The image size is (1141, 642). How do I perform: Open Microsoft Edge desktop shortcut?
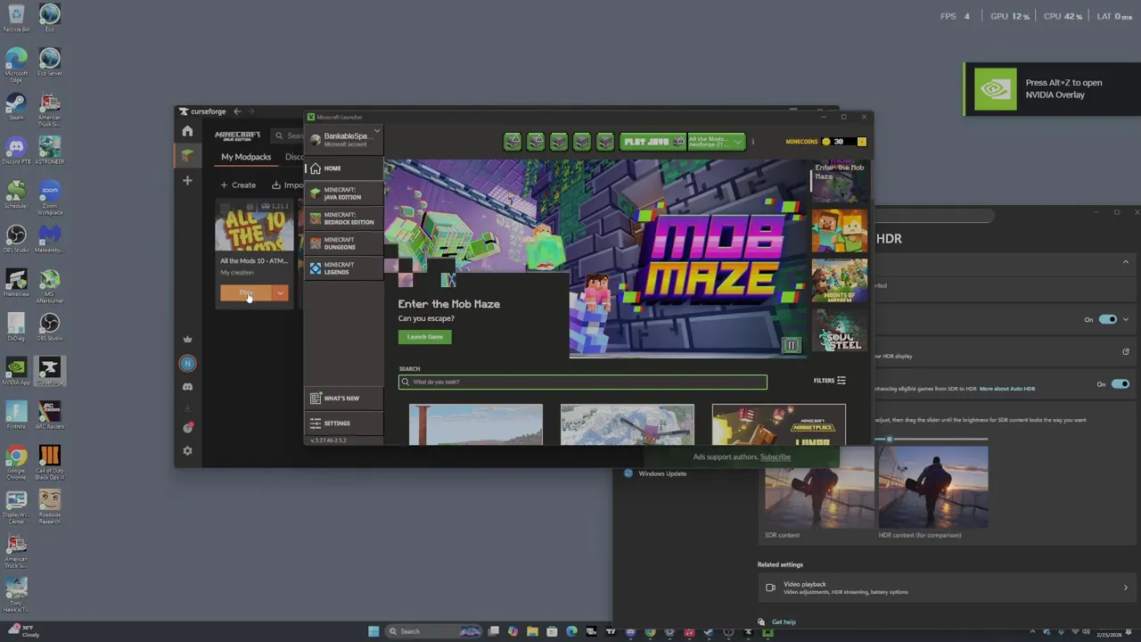16,62
